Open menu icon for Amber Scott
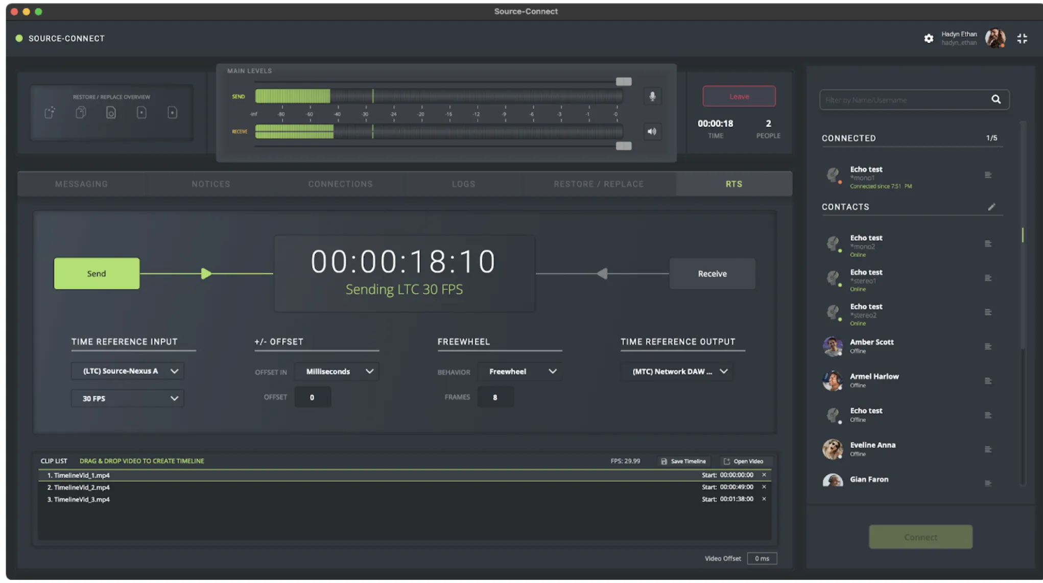The width and height of the screenshot is (1043, 583). point(988,347)
